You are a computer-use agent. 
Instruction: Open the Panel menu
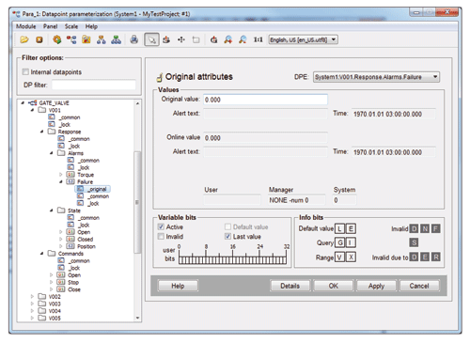click(50, 26)
